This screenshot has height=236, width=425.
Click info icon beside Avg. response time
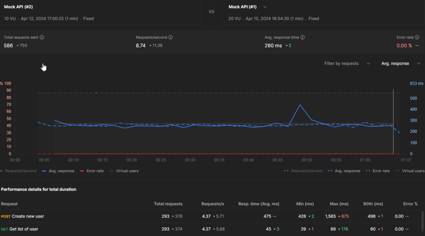(302, 37)
